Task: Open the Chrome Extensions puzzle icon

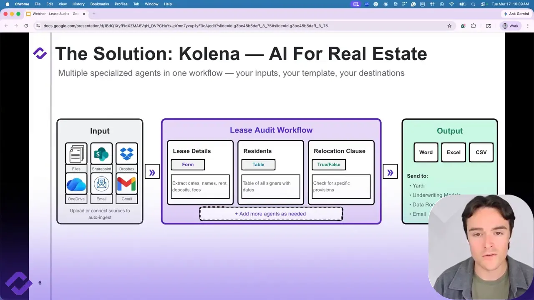Action: pos(474,26)
